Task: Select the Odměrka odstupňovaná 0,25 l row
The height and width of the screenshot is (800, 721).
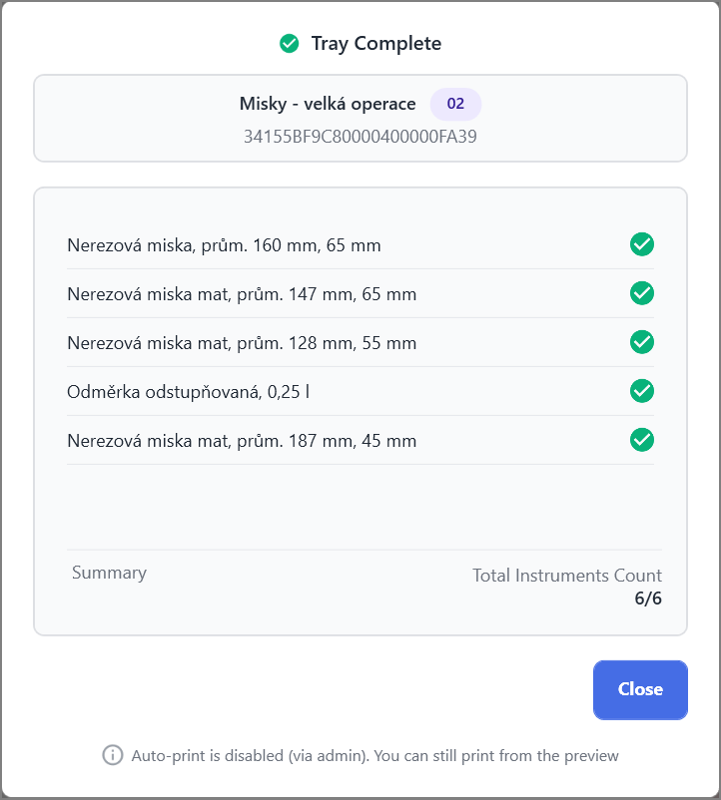Action: pyautogui.click(x=360, y=392)
